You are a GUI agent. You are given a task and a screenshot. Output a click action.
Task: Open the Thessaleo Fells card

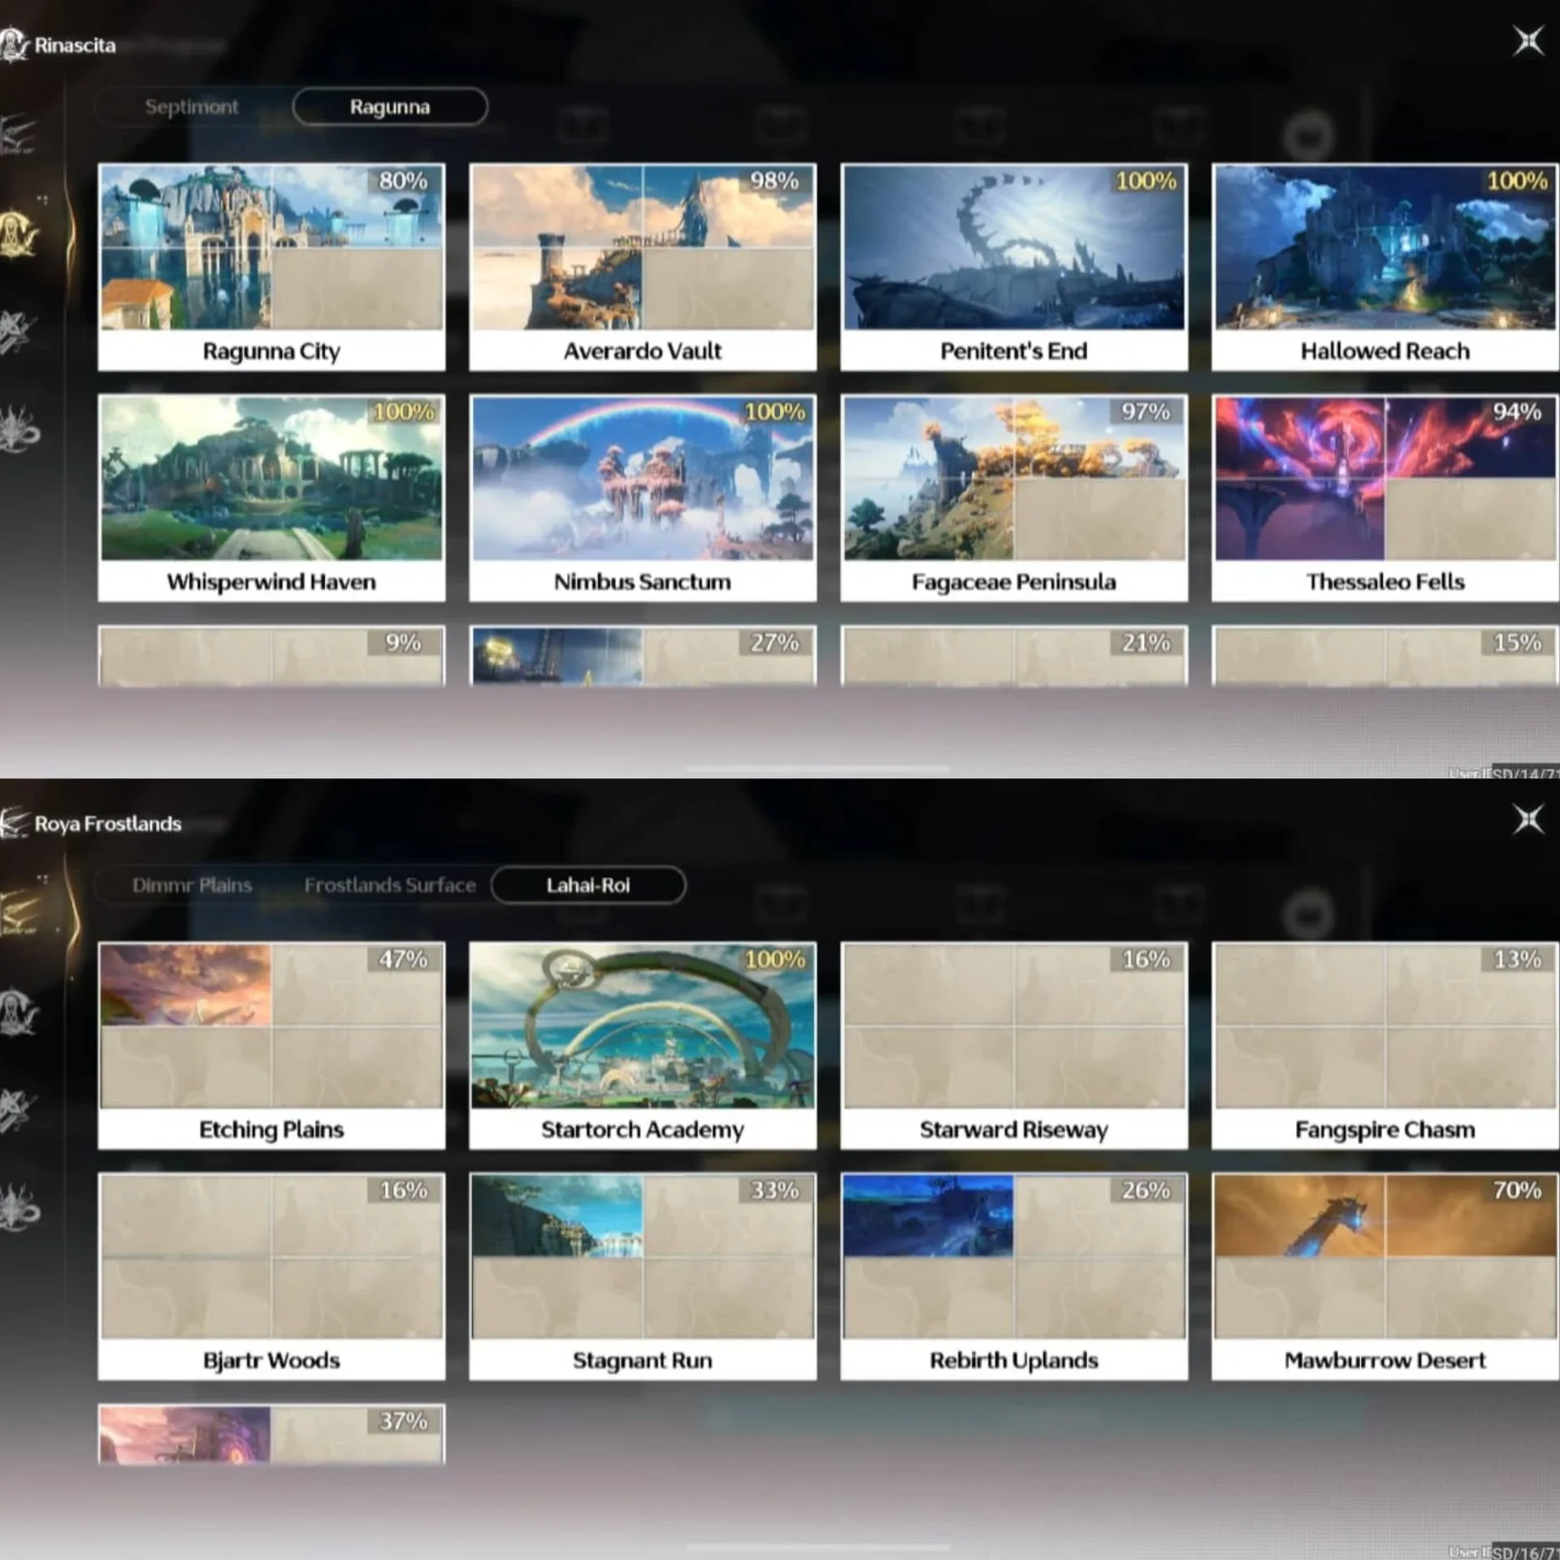pos(1385,498)
